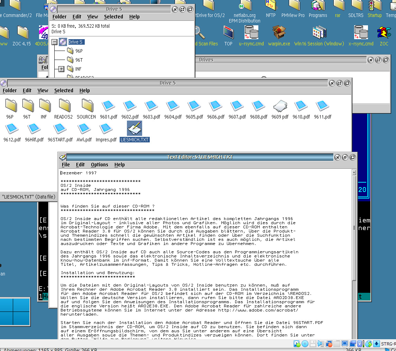Open Help menu in Drive S tree window
The height and width of the screenshot is (351, 396).
point(134,16)
